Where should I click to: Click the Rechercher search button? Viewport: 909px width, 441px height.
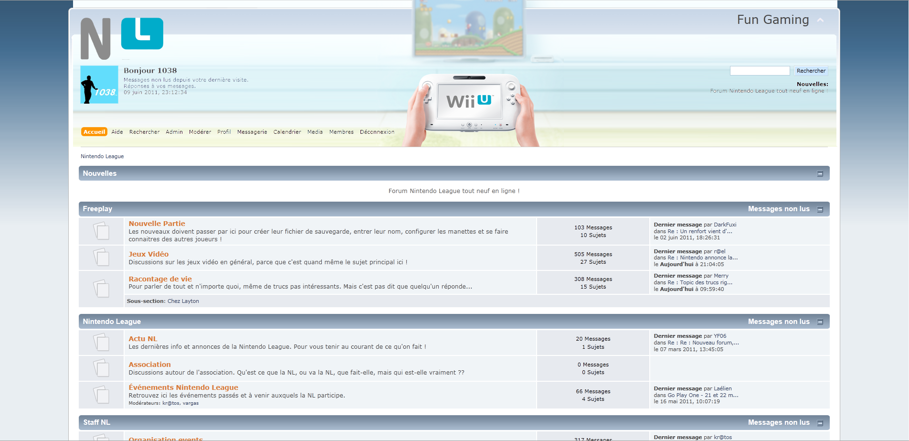point(811,71)
